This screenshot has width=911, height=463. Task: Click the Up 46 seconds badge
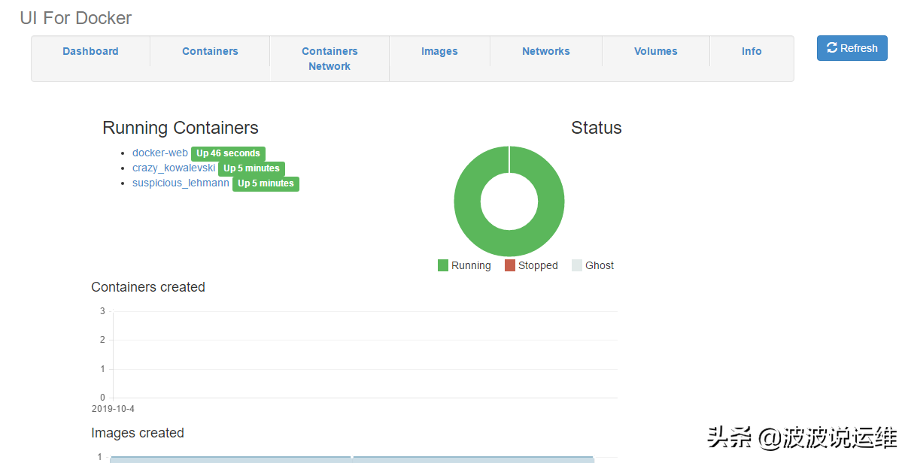click(228, 153)
